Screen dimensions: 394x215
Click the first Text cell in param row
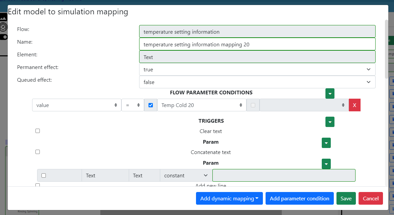[x=105, y=175]
